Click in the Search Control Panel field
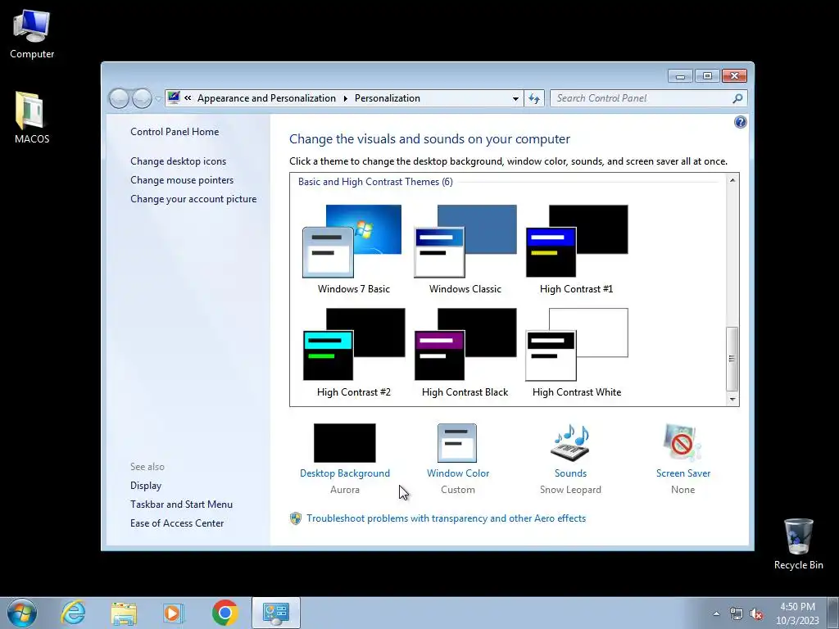This screenshot has width=839, height=629. (642, 98)
